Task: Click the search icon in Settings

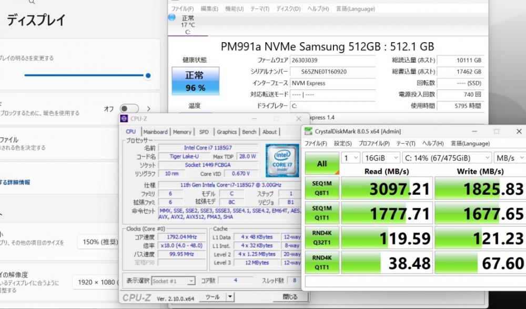Action: (32, 2)
